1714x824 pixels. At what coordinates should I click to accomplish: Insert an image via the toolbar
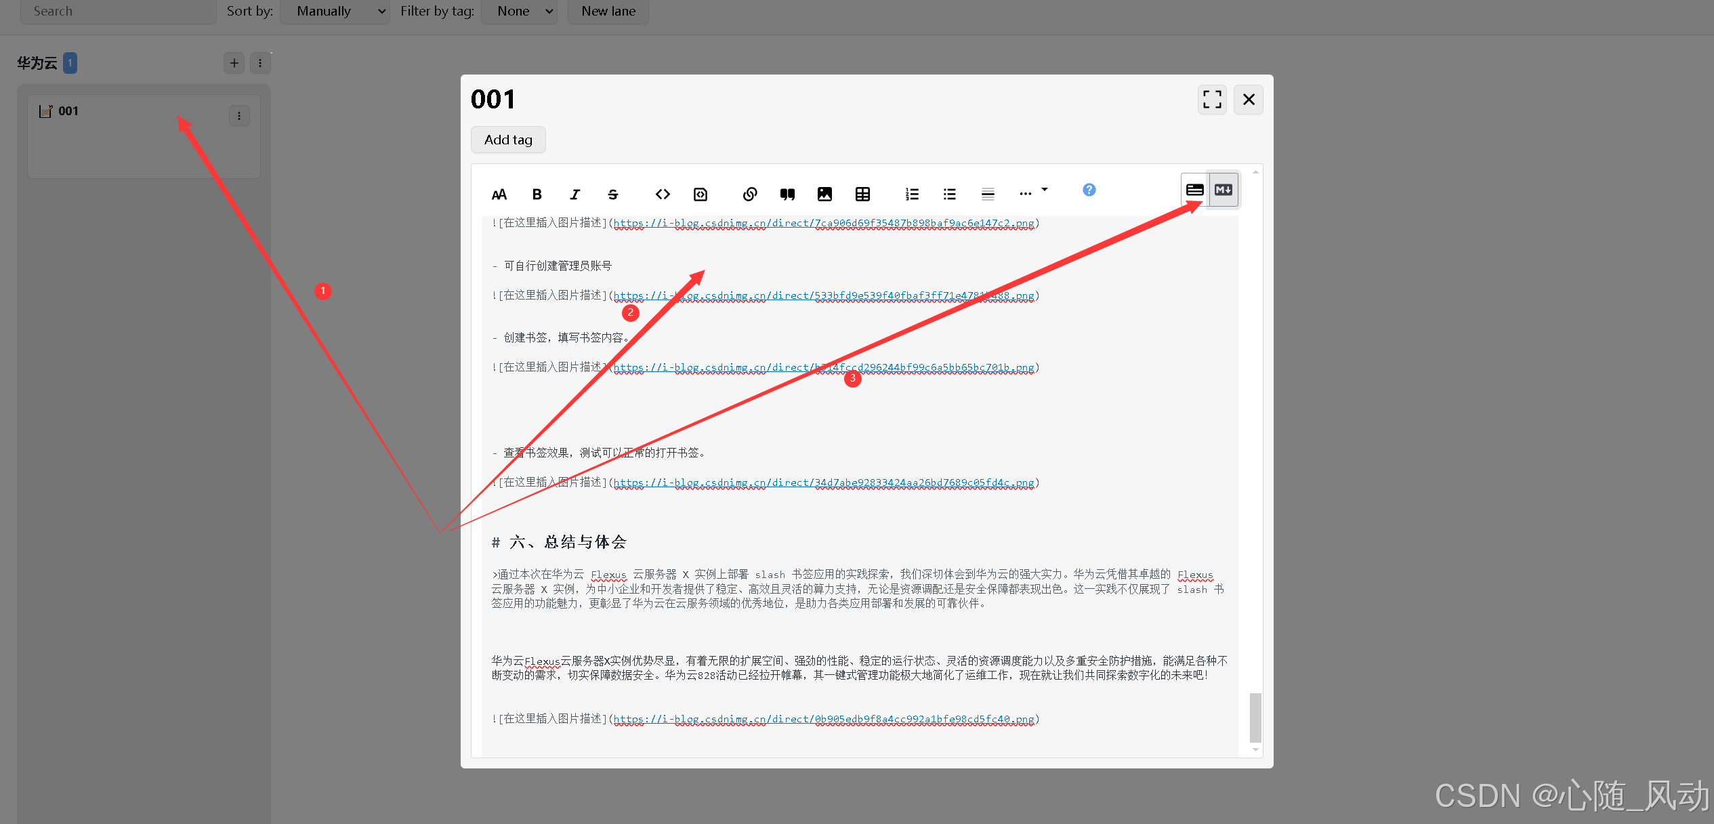click(824, 194)
